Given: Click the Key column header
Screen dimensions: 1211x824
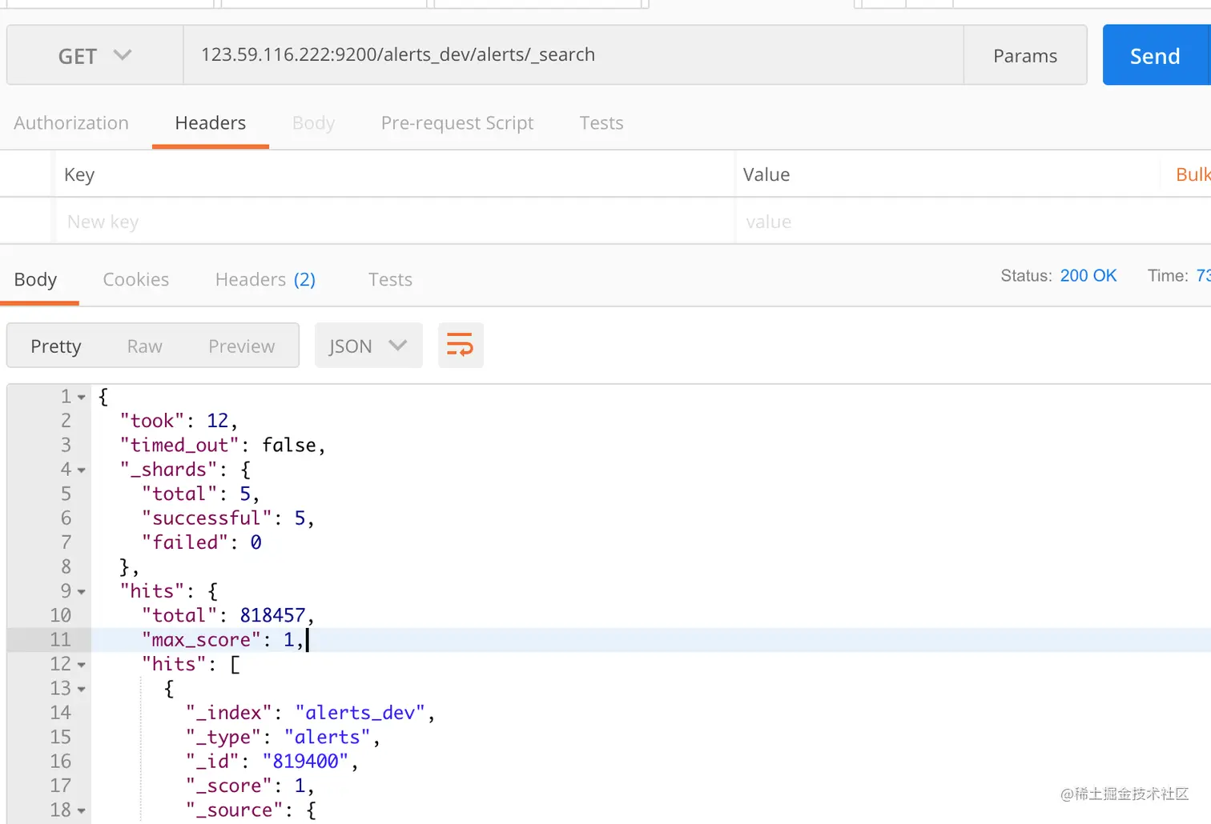Looking at the screenshot, I should tap(79, 174).
